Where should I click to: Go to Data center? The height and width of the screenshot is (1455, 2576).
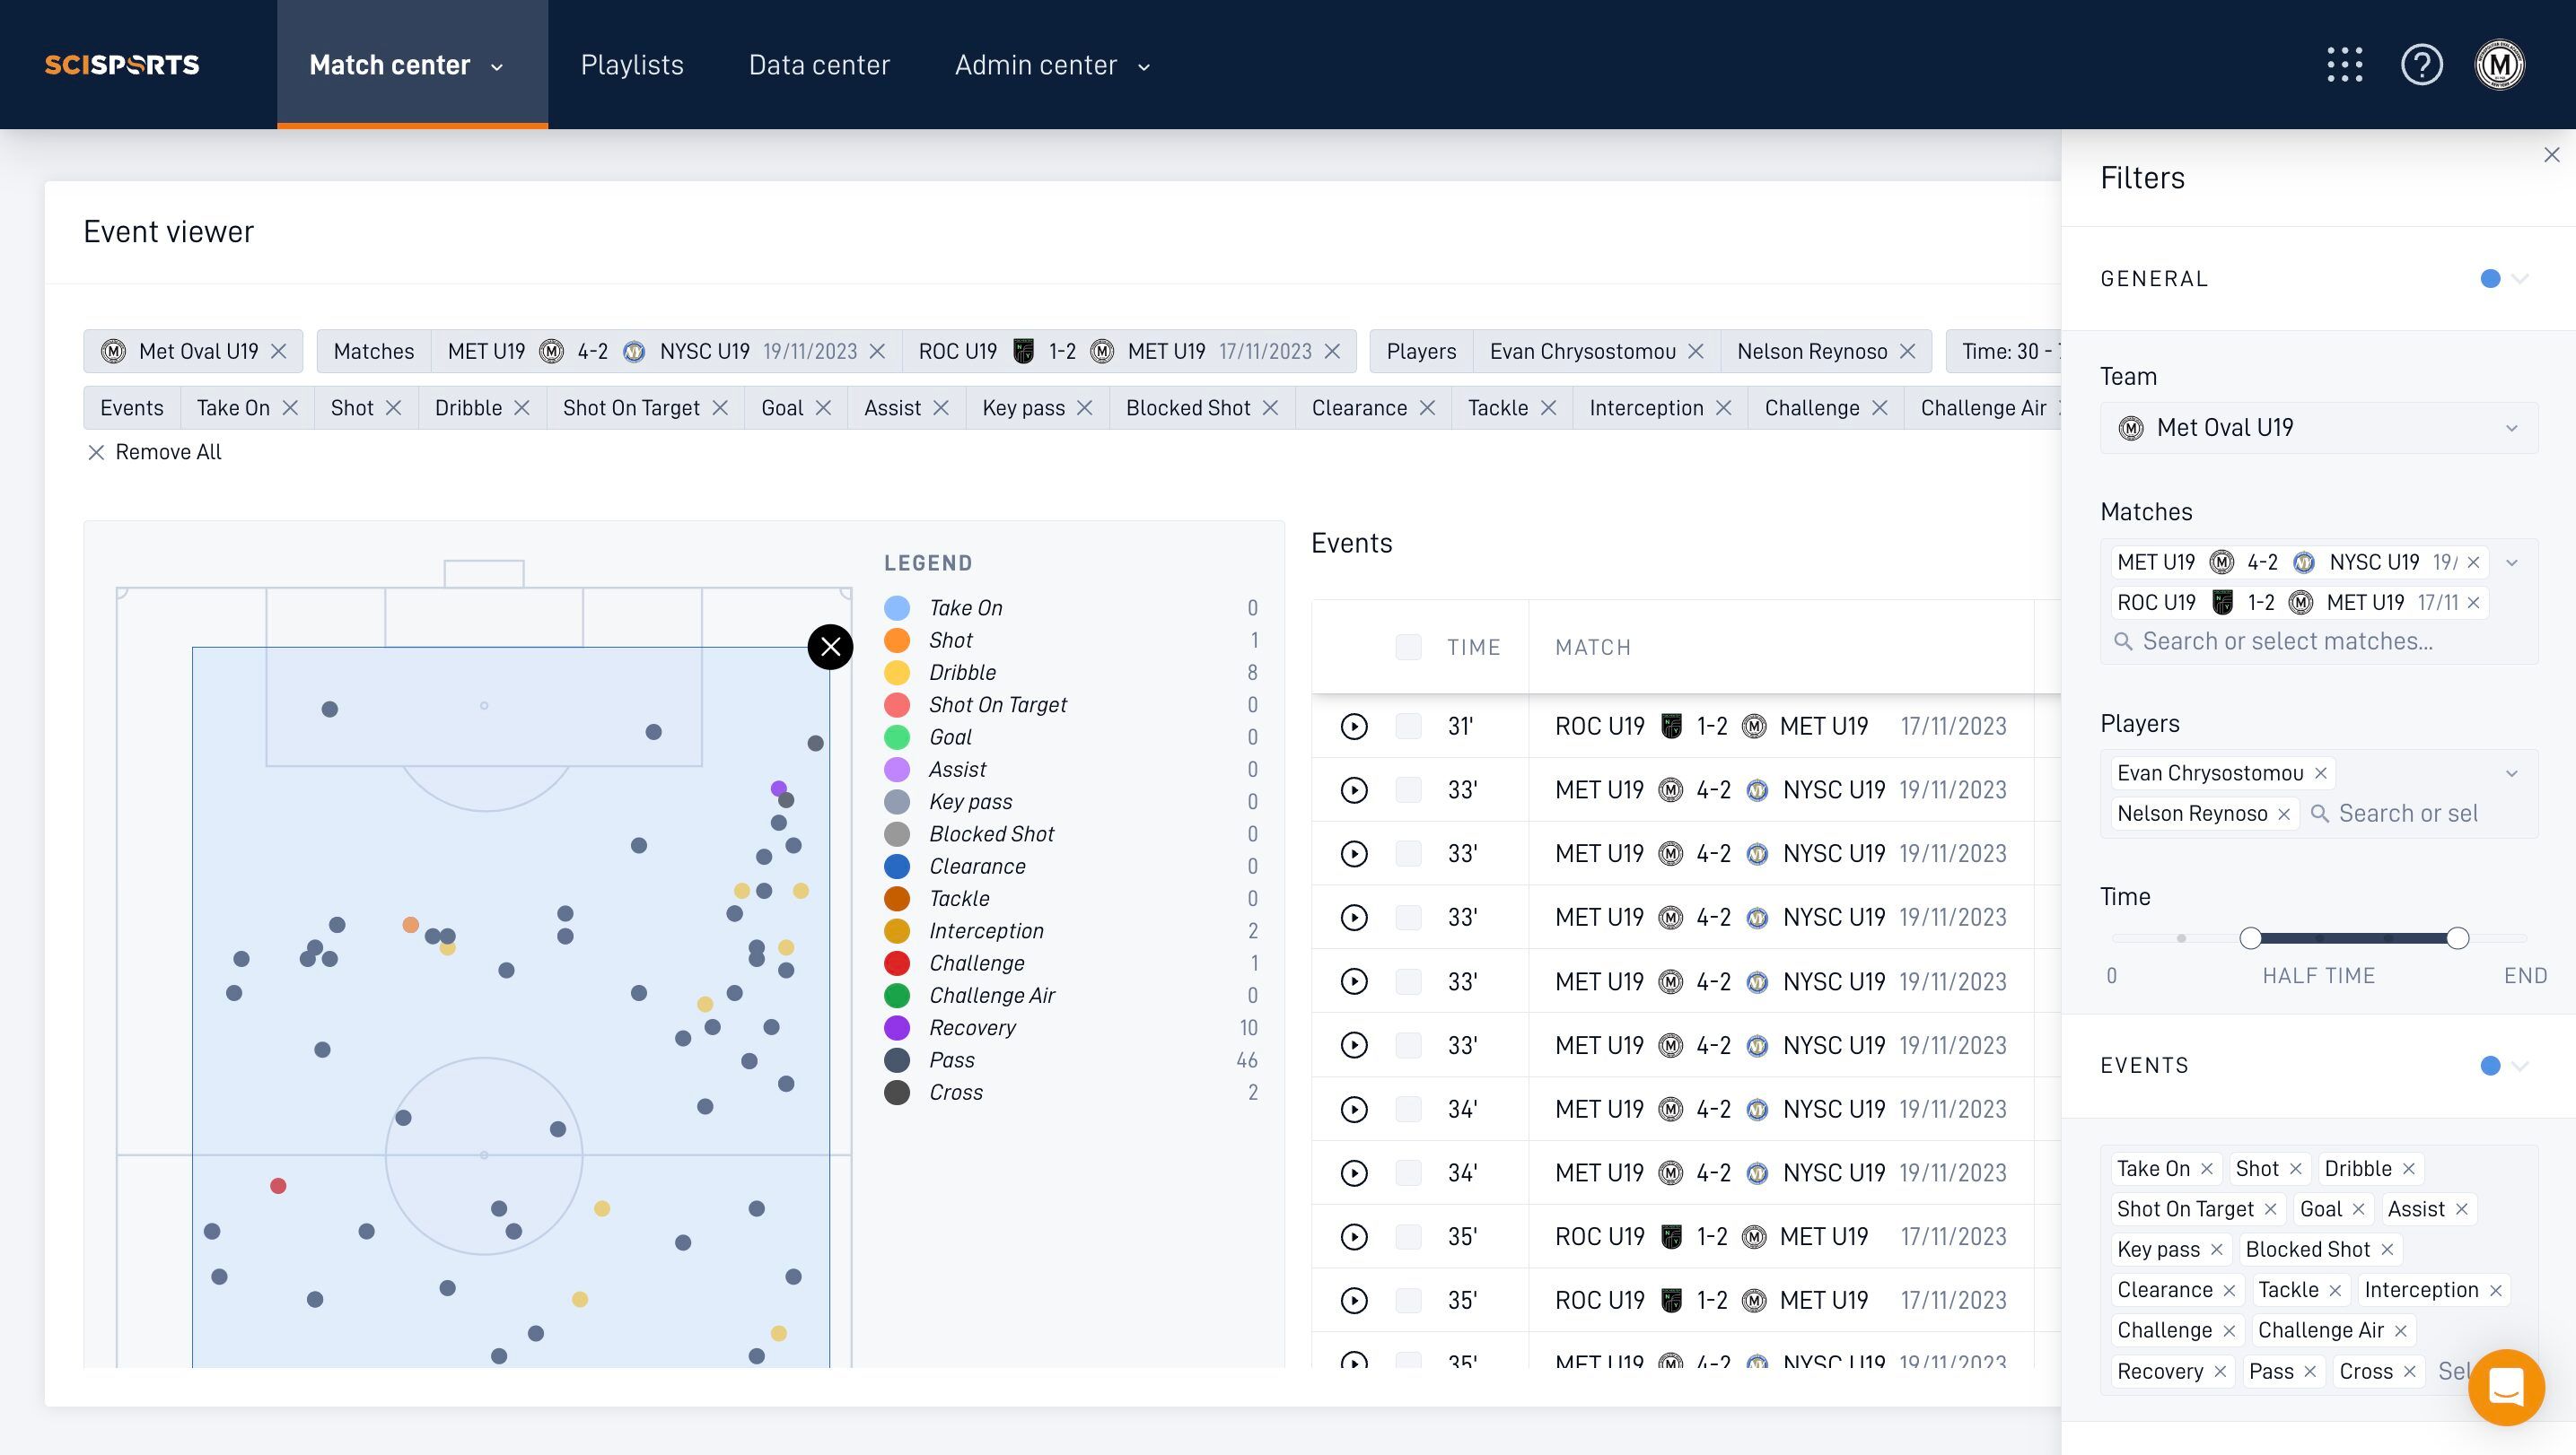[x=819, y=65]
